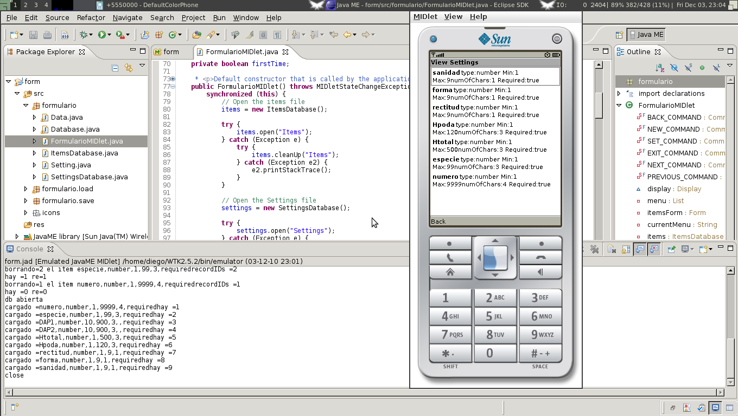
Task: Expand import declarations in Outline
Action: pos(619,94)
